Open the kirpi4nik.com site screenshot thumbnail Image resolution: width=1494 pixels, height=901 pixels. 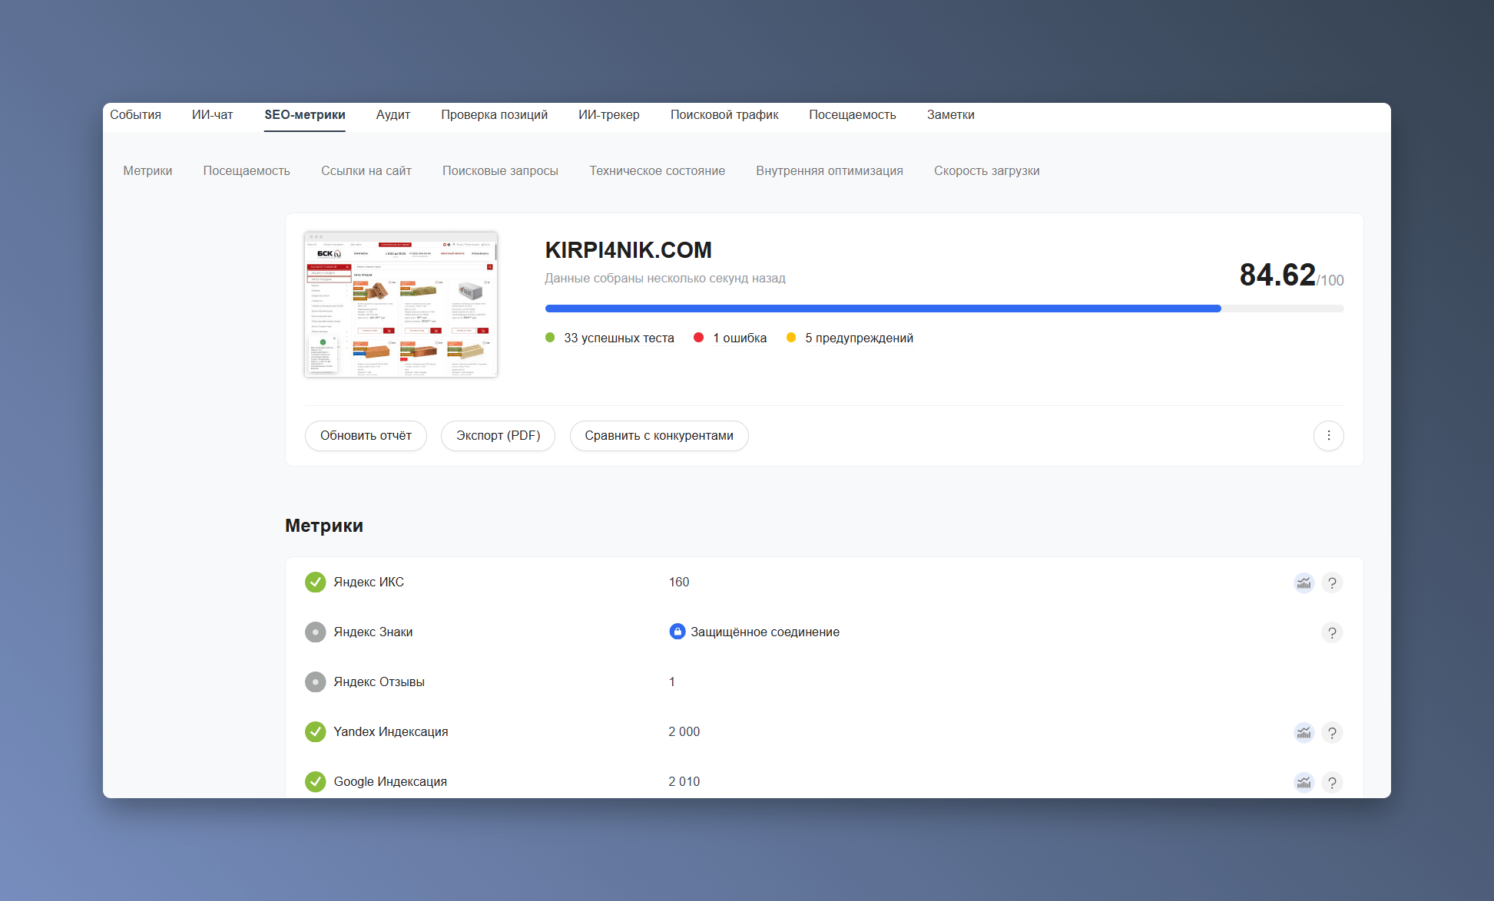[401, 305]
